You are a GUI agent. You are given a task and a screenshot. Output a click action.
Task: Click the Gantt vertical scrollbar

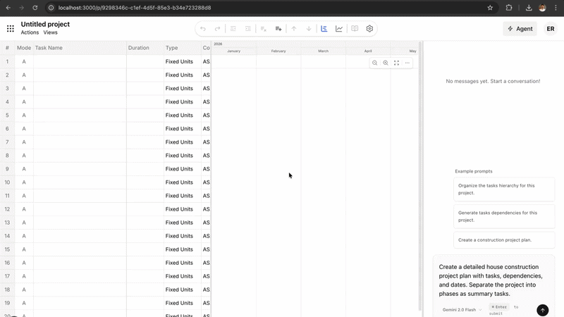coord(419,176)
